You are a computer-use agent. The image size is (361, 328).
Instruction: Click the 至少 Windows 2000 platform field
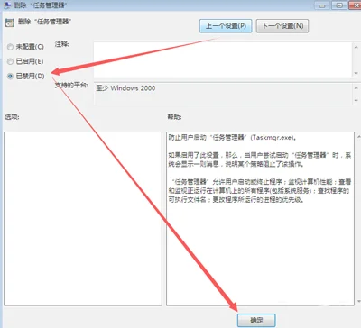pyautogui.click(x=223, y=94)
